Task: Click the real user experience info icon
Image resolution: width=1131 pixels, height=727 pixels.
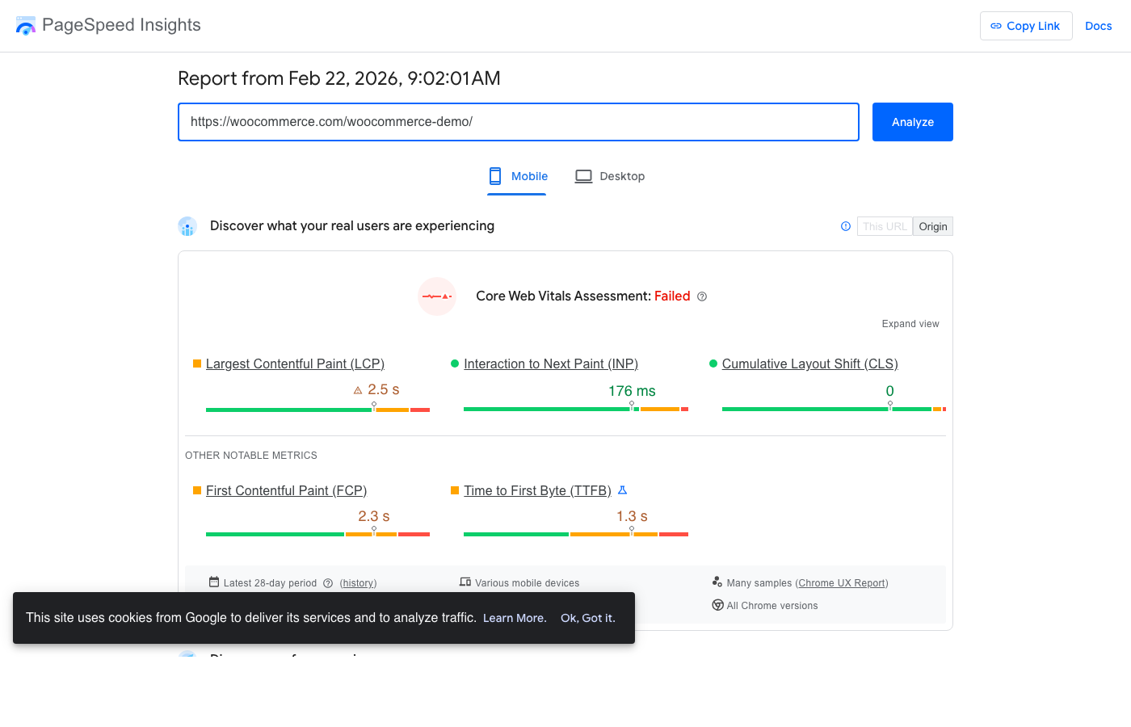Action: tap(846, 226)
